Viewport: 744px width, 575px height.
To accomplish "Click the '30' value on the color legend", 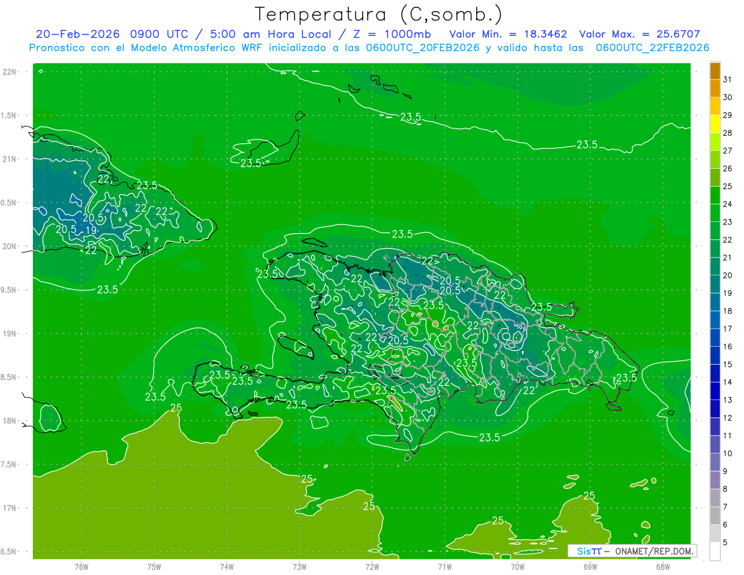I will coord(727,97).
